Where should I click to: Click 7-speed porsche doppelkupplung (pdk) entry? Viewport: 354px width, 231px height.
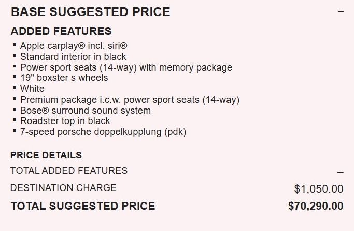tap(103, 132)
